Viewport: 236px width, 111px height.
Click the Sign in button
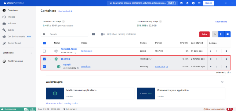click(209, 3)
